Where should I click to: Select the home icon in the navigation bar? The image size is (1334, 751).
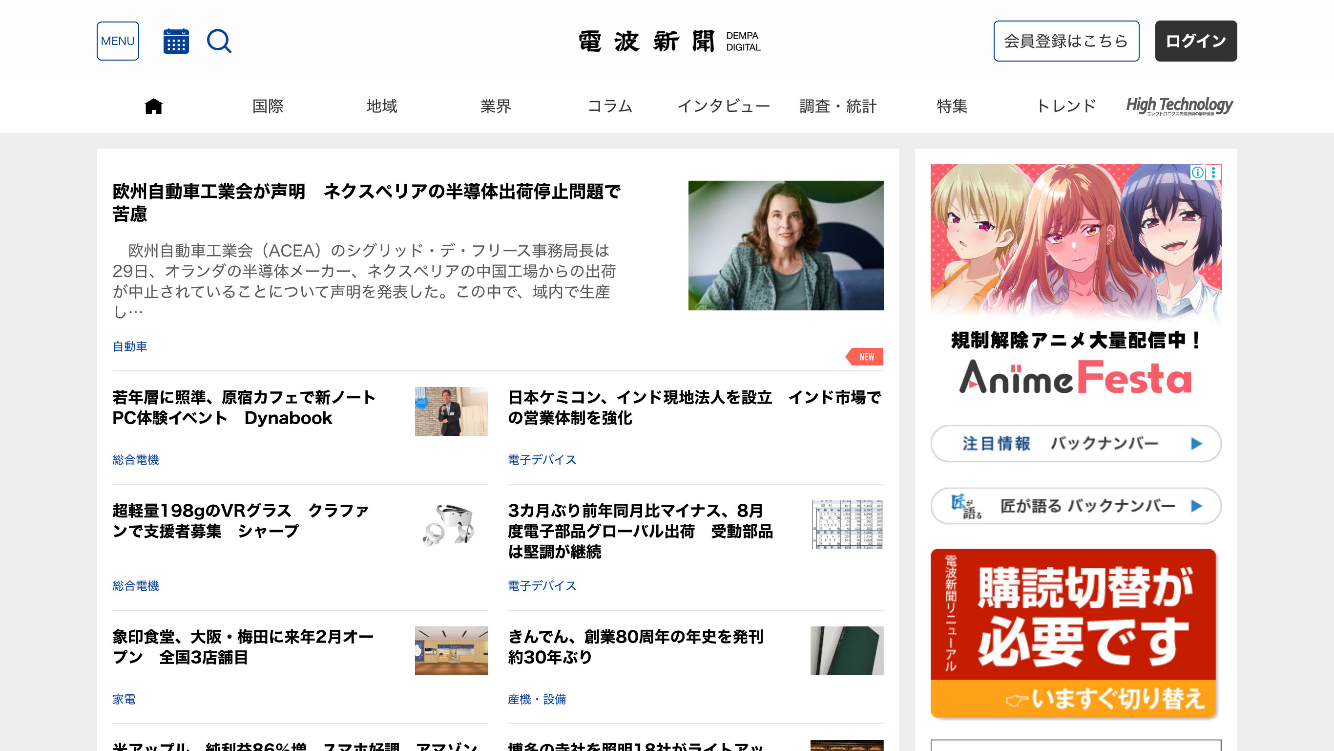154,106
